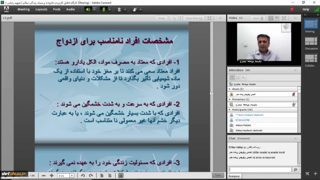Send the chat message with the speech bubble button
320x180 pixels.
tap(295, 170)
